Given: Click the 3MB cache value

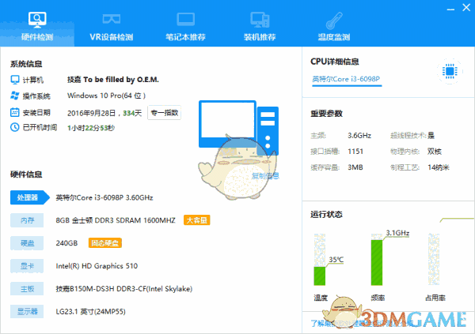Looking at the screenshot, I should coord(355,167).
